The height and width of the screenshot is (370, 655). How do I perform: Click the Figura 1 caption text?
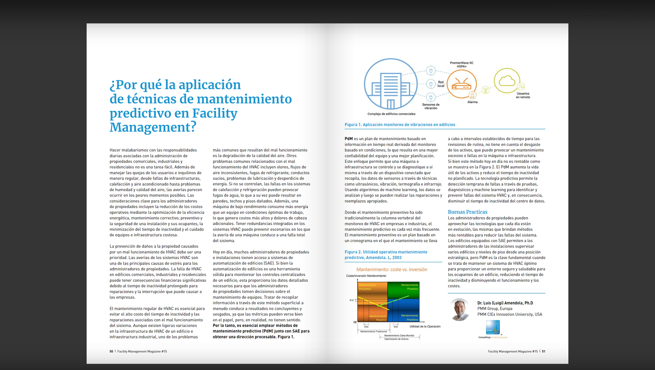(400, 124)
